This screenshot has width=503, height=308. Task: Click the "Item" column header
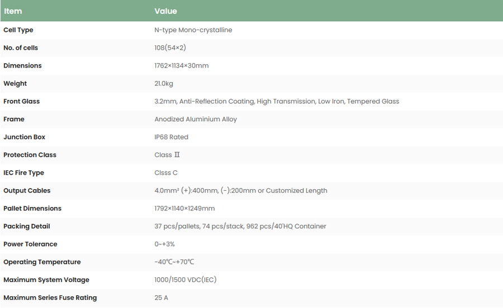click(13, 11)
